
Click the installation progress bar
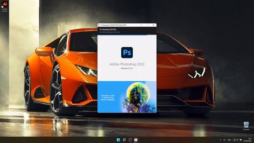click(127, 35)
